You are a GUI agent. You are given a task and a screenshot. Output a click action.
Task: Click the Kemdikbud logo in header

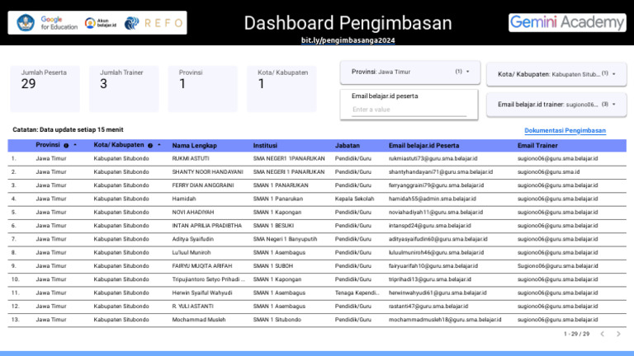click(25, 22)
